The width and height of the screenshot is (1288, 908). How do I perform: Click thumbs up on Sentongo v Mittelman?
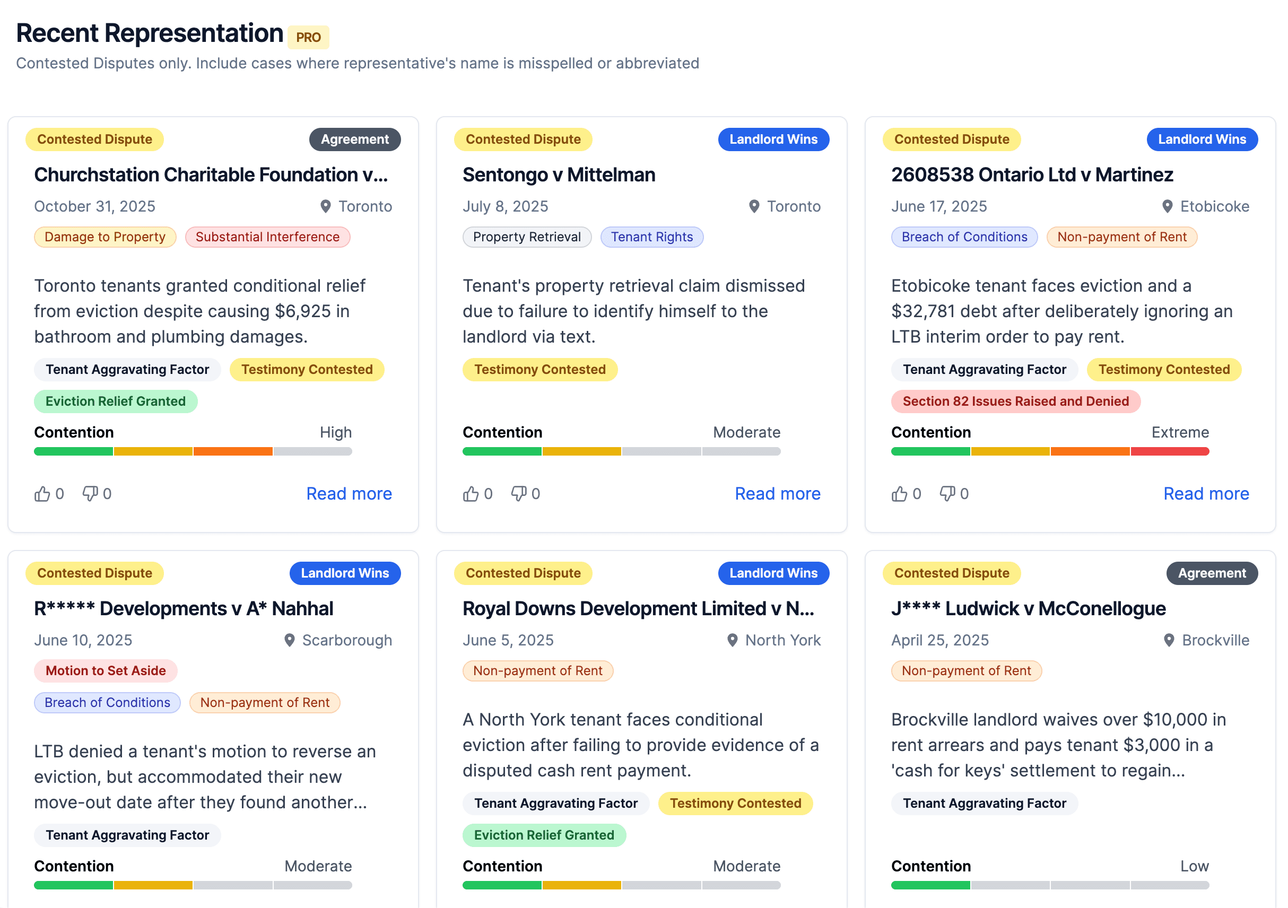click(x=471, y=494)
